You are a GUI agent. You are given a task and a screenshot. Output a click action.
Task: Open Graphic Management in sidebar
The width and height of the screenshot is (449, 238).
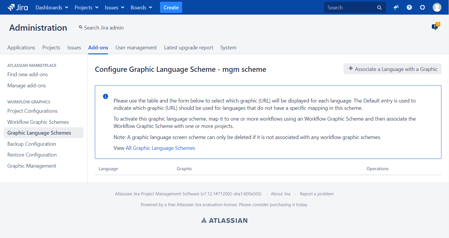(x=32, y=166)
